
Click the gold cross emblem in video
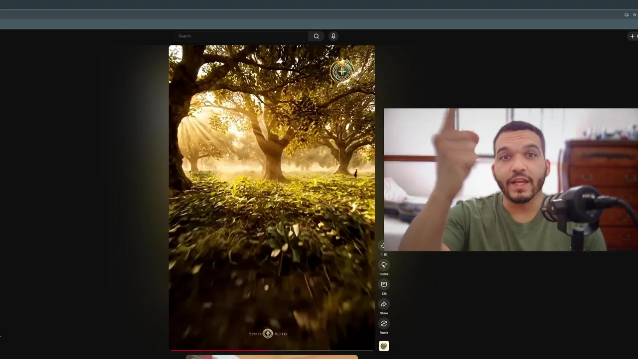[x=342, y=72]
